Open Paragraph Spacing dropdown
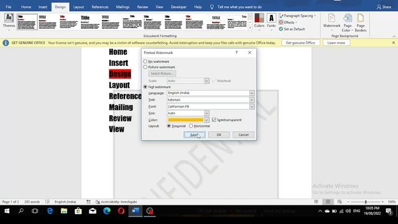Viewport: 398px width, 224px height. pyautogui.click(x=297, y=16)
